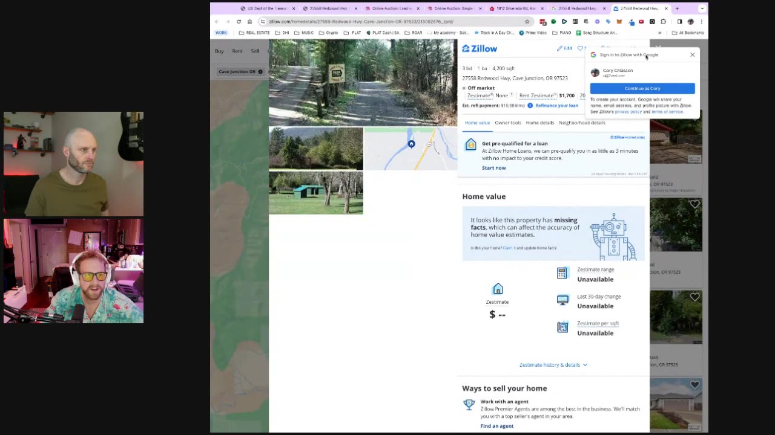The height and width of the screenshot is (435, 775).
Task: Click the map thumbnail with pin
Action: coord(411,149)
